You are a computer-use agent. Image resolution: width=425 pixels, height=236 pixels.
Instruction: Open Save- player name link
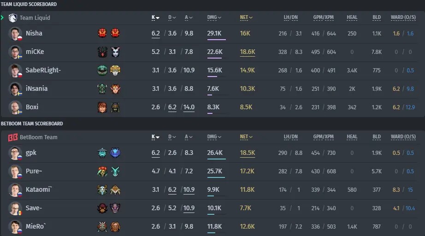[x=34, y=208]
